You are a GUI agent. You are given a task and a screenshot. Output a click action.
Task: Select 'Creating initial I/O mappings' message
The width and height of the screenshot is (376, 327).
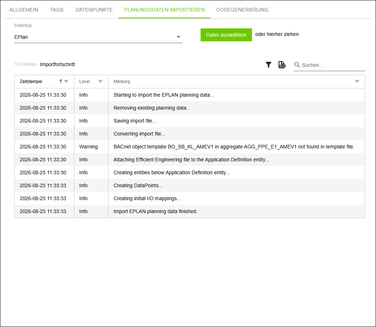147,198
